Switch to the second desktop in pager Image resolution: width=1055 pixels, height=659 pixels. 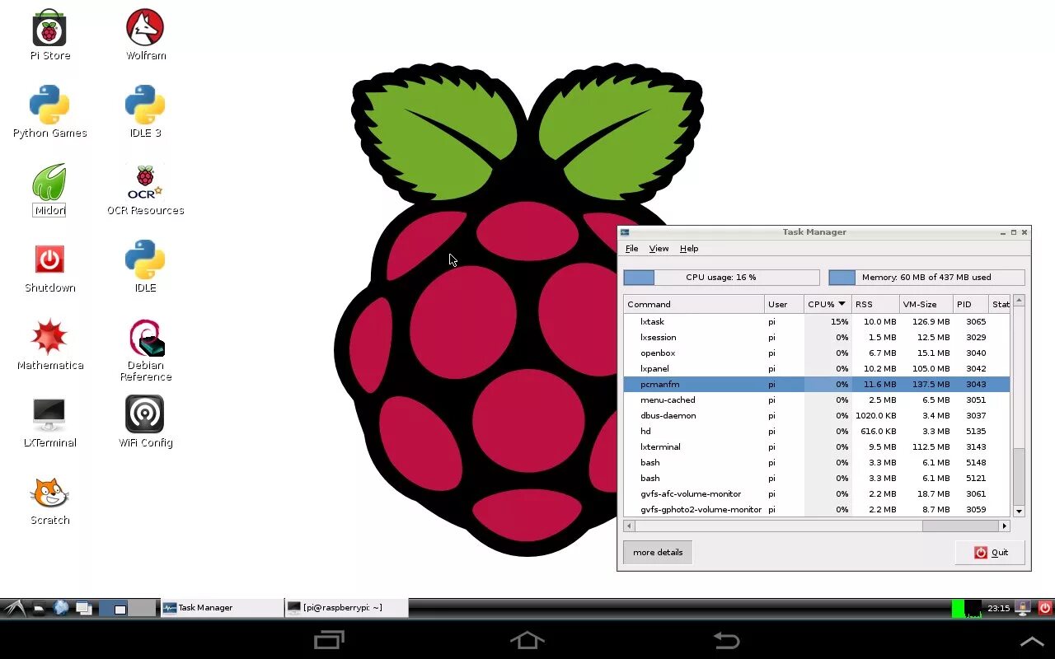142,609
